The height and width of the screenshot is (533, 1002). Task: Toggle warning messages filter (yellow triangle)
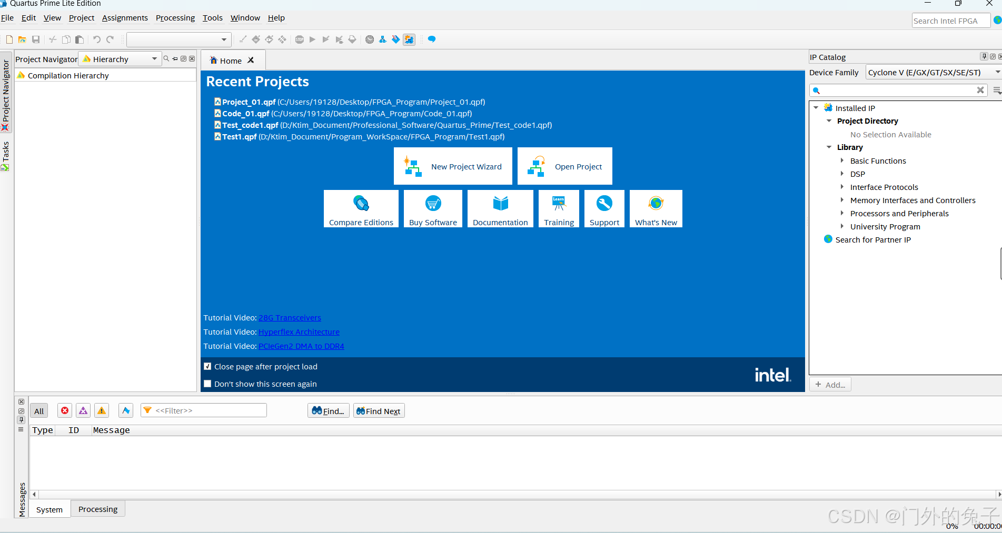point(102,411)
